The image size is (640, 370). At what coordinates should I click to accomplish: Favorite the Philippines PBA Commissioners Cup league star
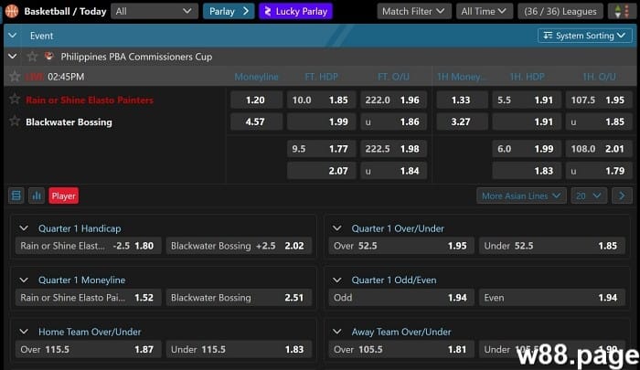pos(32,57)
